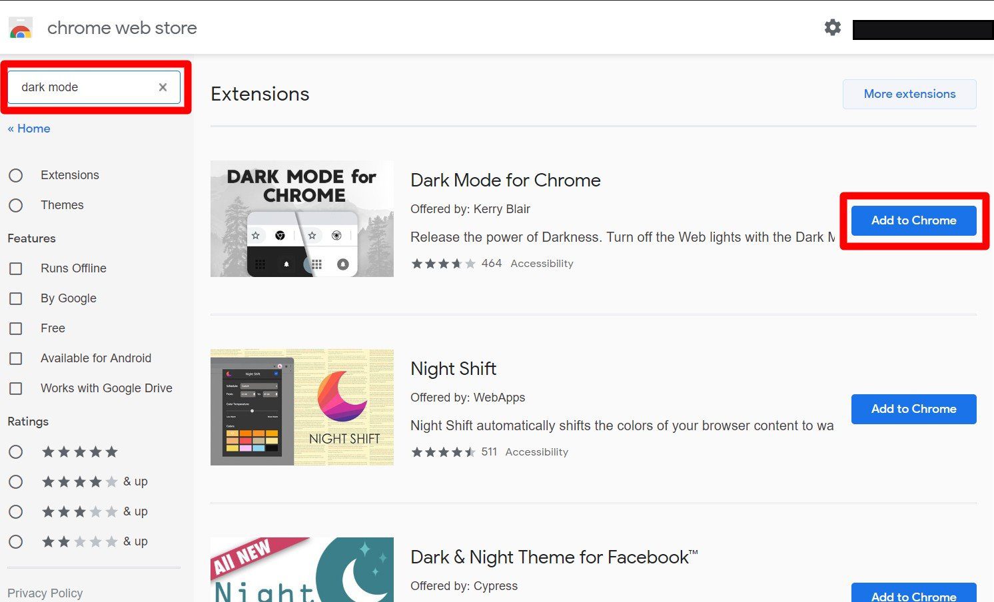The image size is (994, 602).
Task: Click Offered by: Kerry Blair
Action: [470, 209]
